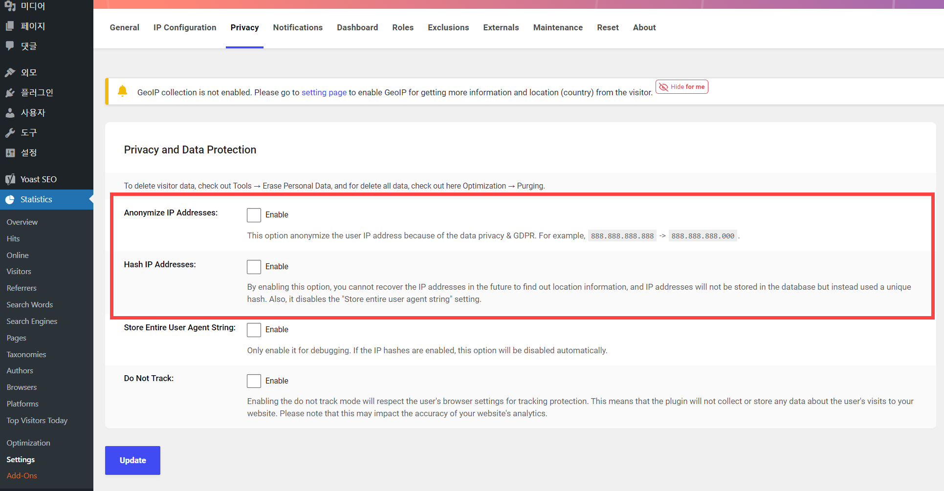Enable Store Entire User Agent String checkbox
This screenshot has height=491, width=944.
[254, 330]
